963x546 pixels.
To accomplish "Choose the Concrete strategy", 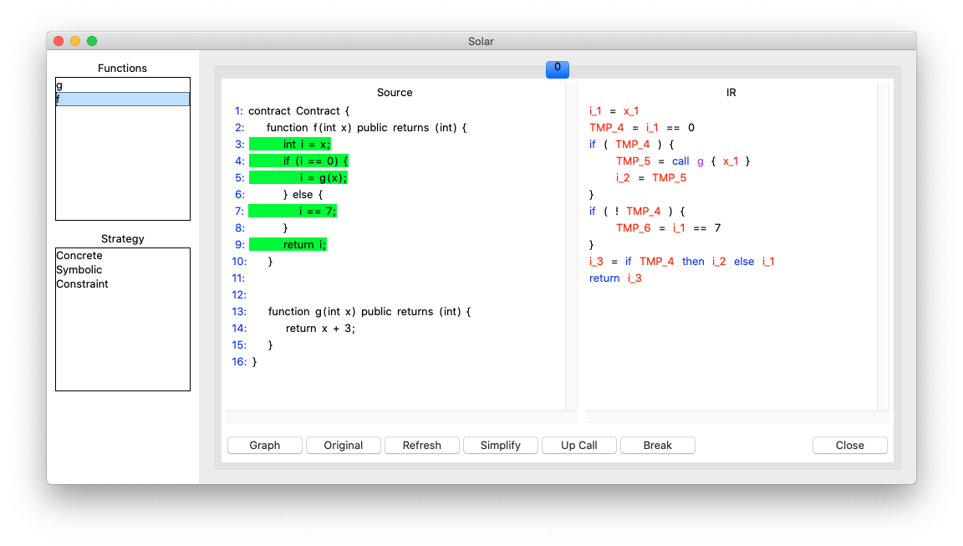I will point(79,256).
